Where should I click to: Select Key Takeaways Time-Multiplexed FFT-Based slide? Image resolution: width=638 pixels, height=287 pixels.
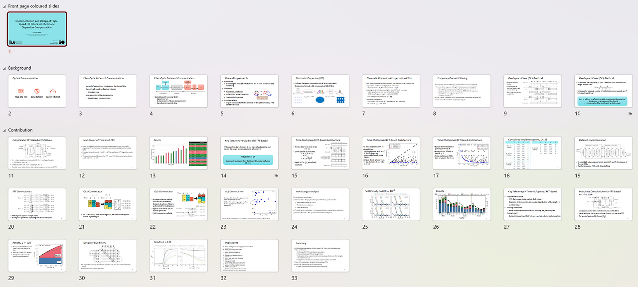point(533,204)
